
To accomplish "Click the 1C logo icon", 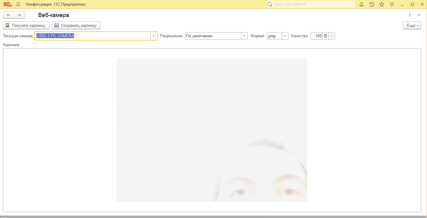I will [7, 4].
